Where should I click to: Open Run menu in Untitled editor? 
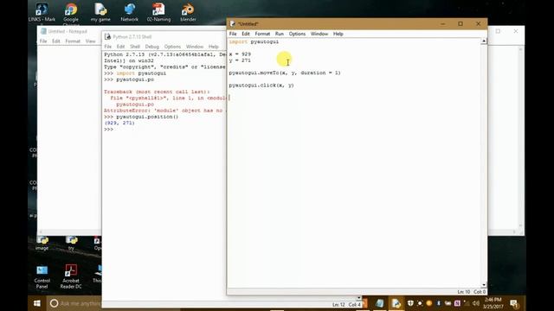pos(279,34)
